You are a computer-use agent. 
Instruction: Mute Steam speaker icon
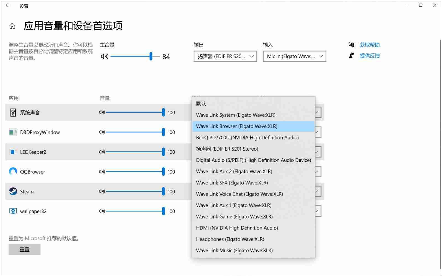point(102,191)
